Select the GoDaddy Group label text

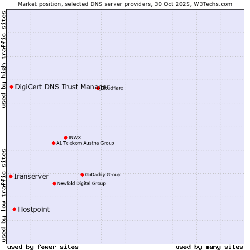click(x=102, y=175)
